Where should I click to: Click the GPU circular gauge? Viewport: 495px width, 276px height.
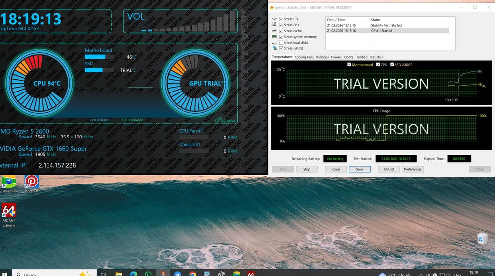(196, 83)
